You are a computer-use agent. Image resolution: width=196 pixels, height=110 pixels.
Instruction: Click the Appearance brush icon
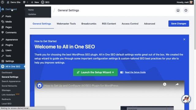[x=3, y=40]
